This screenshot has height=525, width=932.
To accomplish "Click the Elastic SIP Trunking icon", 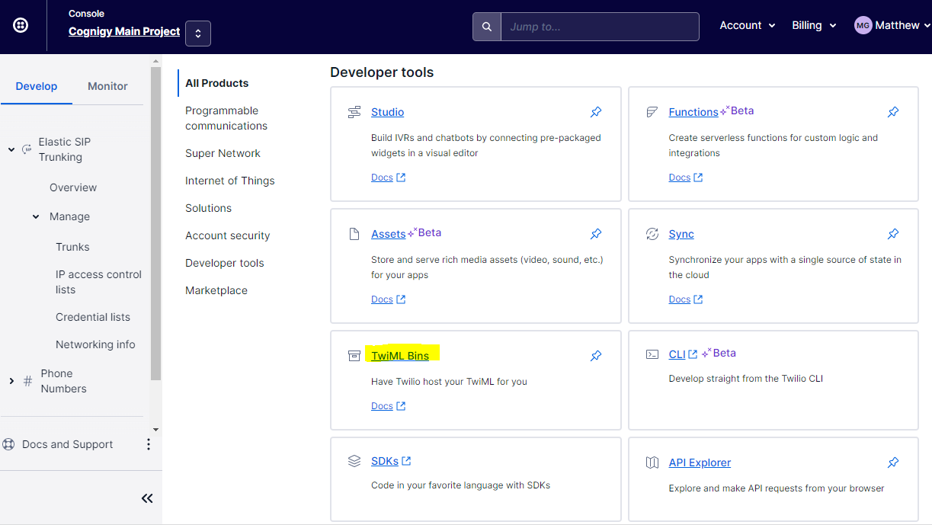I will (x=26, y=149).
